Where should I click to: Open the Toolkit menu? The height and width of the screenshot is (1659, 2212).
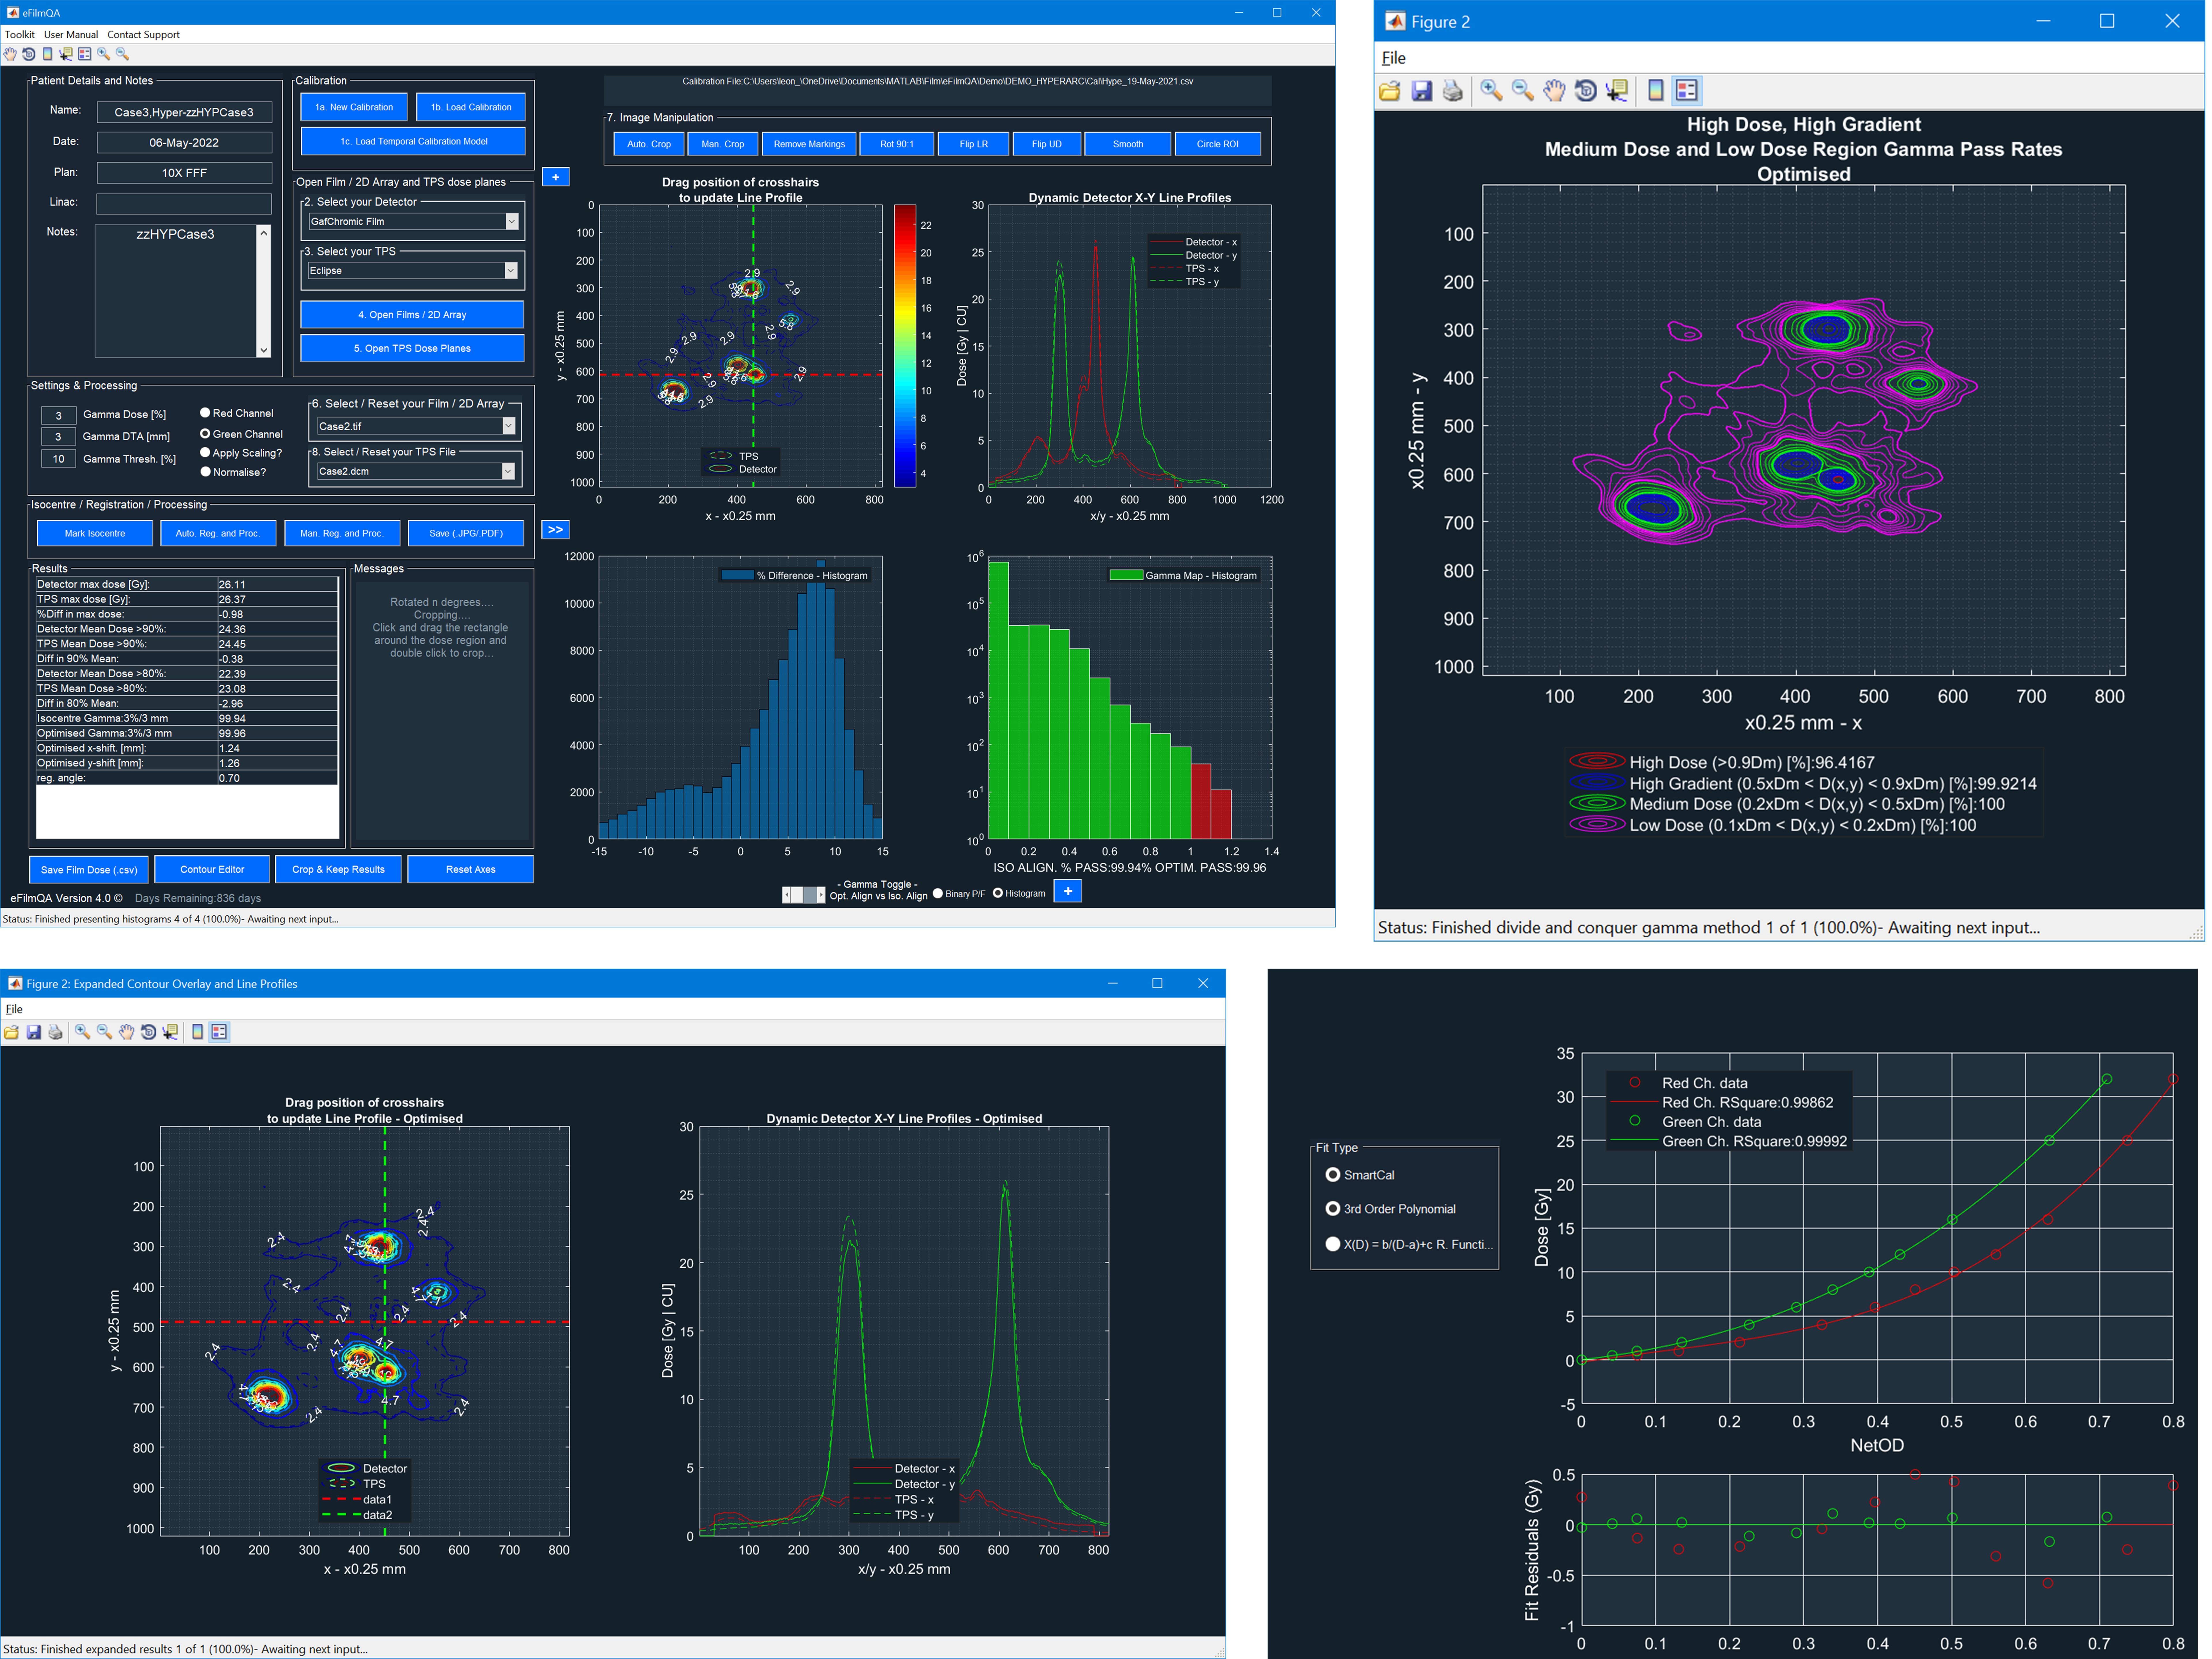tap(20, 35)
